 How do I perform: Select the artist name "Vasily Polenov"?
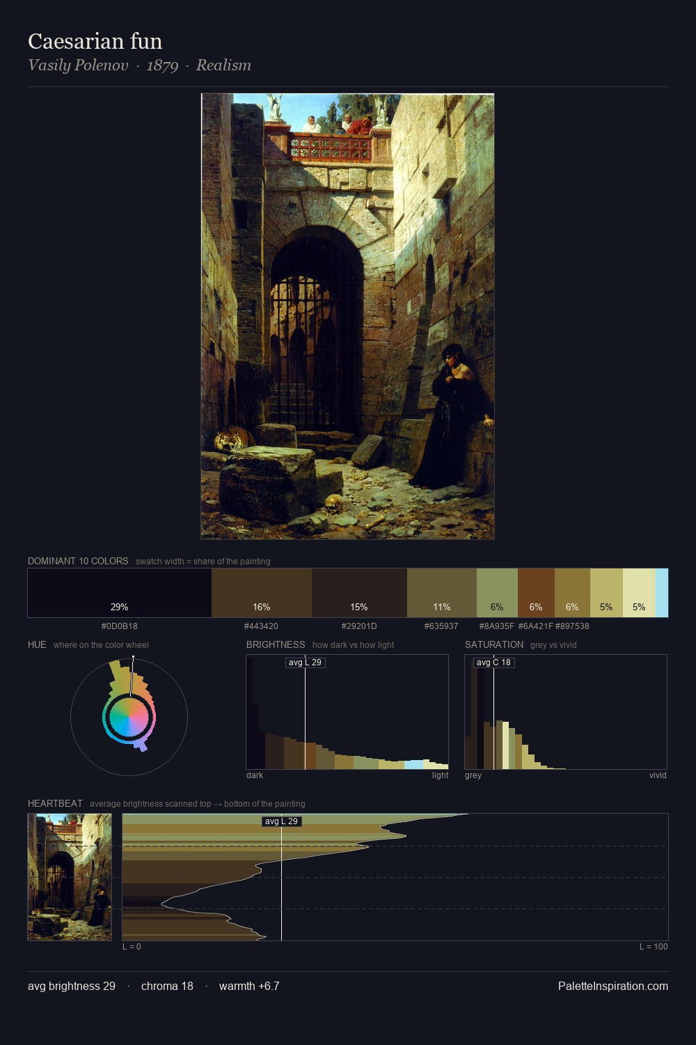click(x=78, y=65)
